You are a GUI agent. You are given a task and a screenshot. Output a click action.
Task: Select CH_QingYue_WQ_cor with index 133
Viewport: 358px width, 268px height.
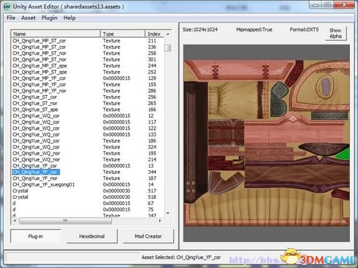pos(87,135)
